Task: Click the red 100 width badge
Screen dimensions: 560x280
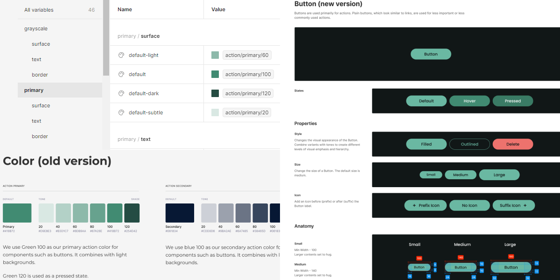Action: click(419, 258)
